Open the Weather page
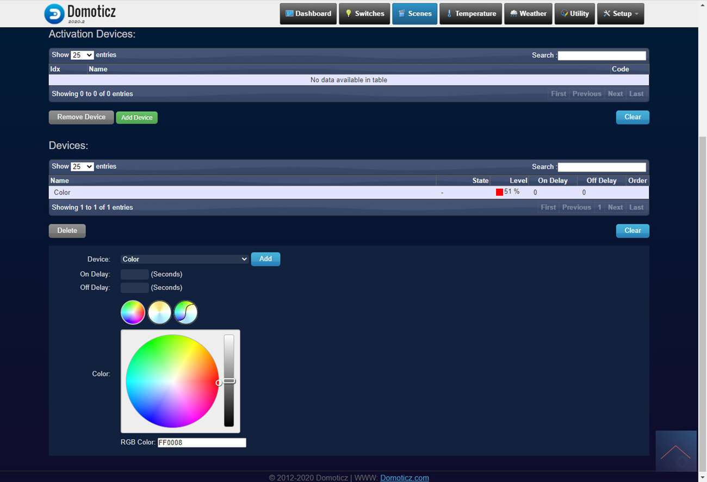 pyautogui.click(x=528, y=14)
